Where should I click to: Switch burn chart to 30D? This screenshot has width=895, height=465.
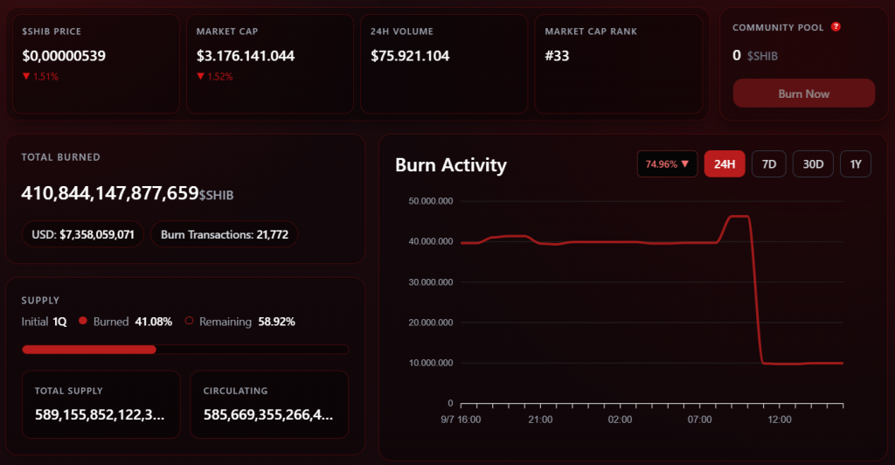[x=813, y=164]
